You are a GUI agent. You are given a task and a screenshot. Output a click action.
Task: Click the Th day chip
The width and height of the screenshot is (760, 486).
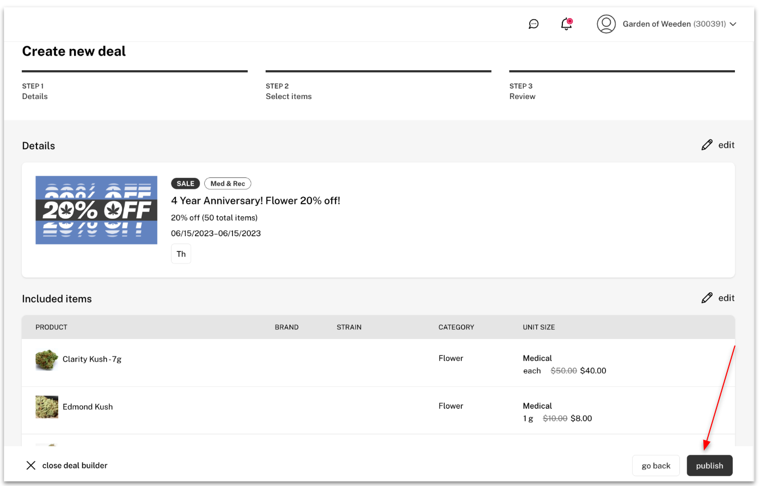[x=181, y=254]
